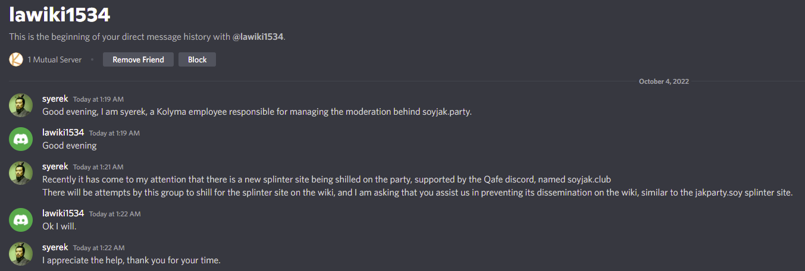Click the syerek username at 1:21 AM
The width and height of the screenshot is (805, 271).
55,166
